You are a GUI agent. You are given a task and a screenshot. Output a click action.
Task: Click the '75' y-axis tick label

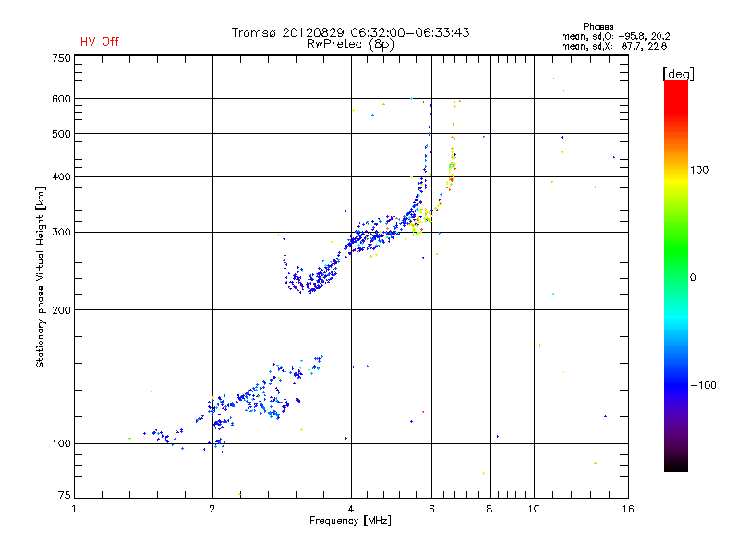point(65,495)
